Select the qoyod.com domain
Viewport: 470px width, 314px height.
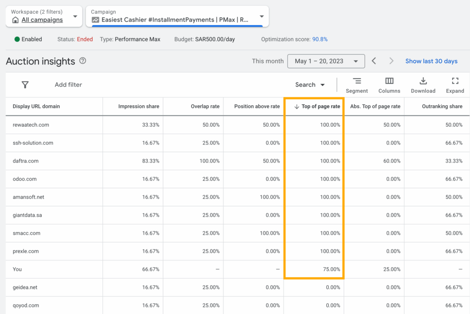pos(26,305)
